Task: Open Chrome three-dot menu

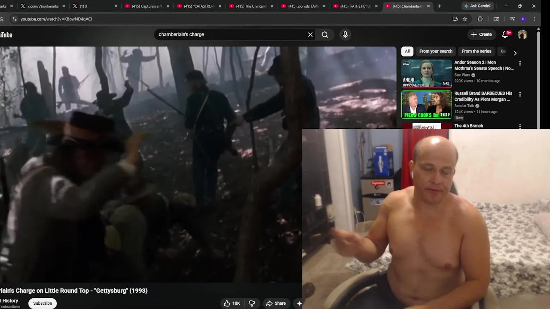Action: pos(534,19)
